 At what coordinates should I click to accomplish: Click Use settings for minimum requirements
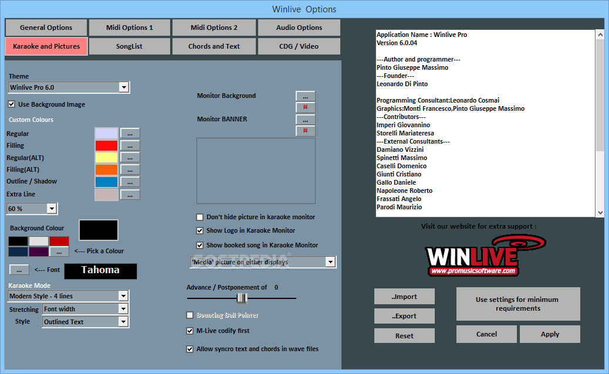tap(518, 304)
